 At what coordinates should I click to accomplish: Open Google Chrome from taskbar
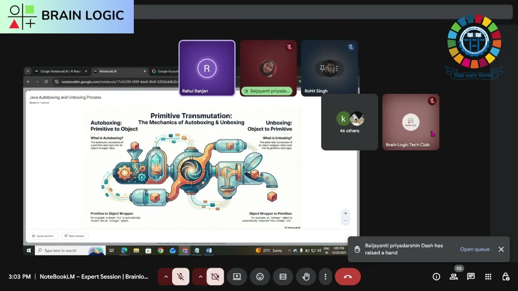tap(161, 251)
